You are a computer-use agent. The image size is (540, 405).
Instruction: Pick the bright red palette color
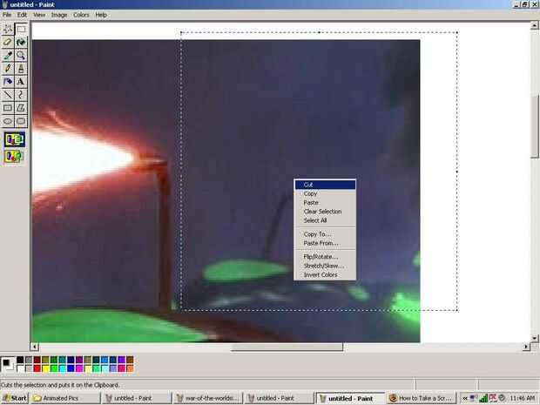[37, 368]
